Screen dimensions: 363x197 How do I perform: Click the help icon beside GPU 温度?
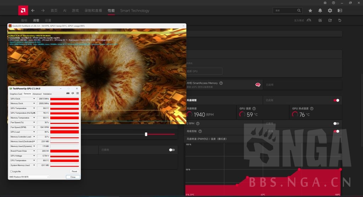click(254, 108)
